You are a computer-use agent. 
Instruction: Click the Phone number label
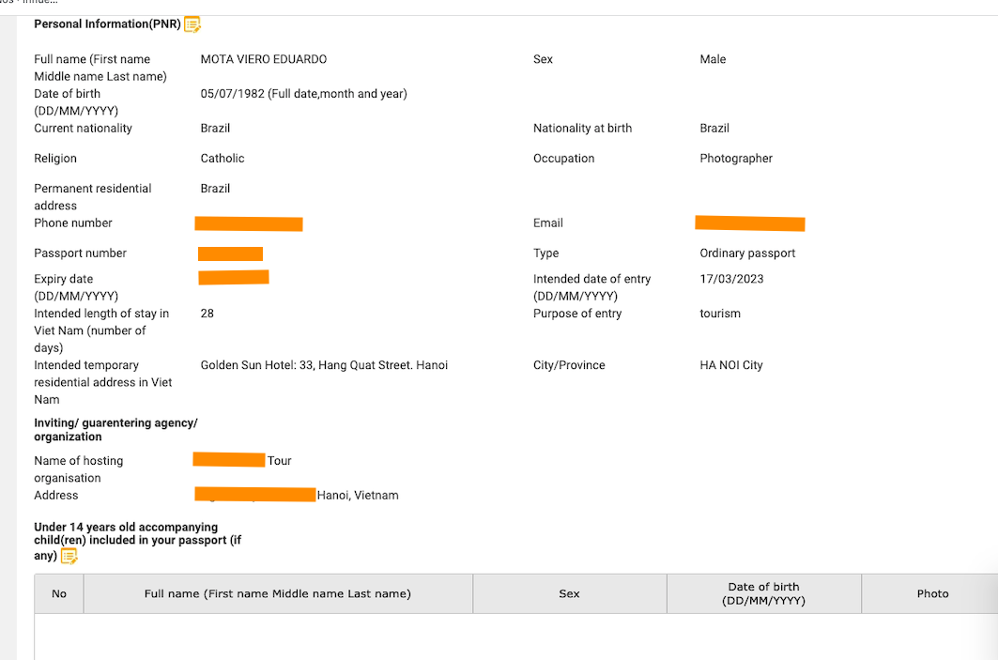click(73, 223)
